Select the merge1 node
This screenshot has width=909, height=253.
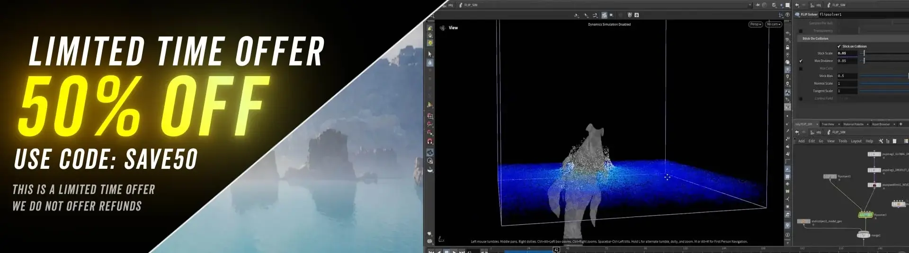tap(864, 235)
